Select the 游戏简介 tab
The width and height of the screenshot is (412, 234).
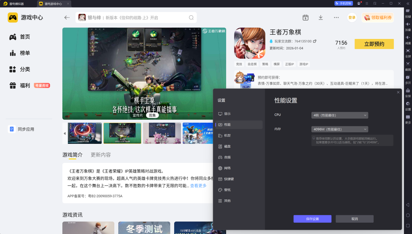72,155
